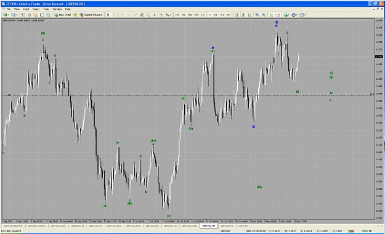Switch to the GBPUSD,Monthly chart tab

click(14, 226)
